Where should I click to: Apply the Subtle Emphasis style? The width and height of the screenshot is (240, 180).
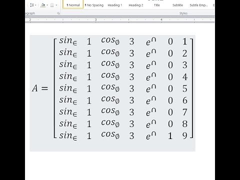198,5
